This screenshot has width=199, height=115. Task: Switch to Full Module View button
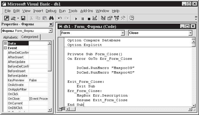[x=63, y=109]
